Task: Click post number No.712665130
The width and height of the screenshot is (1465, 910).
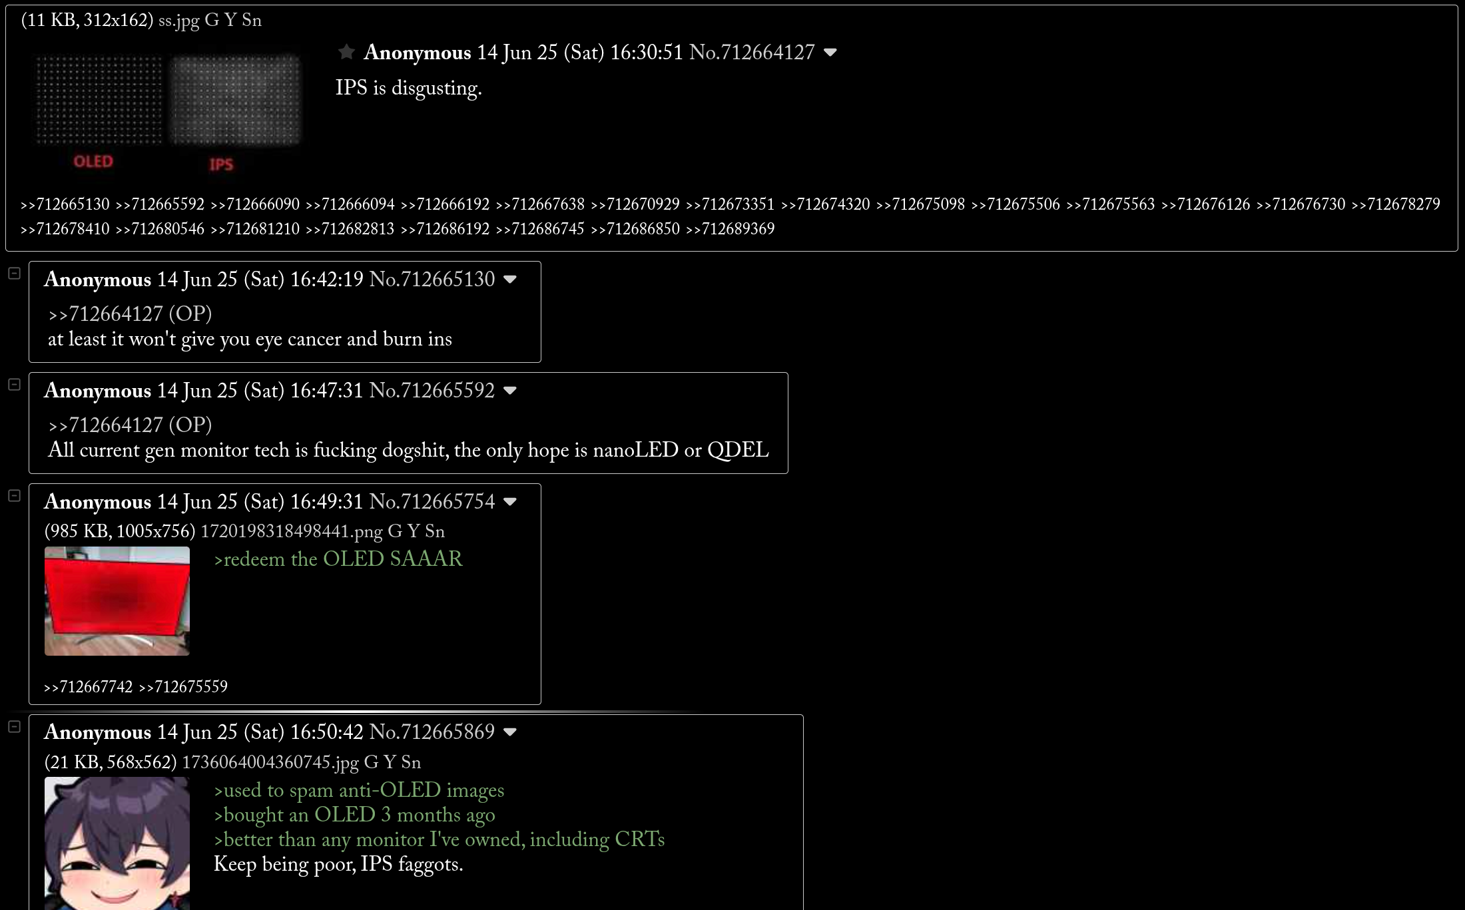Action: coord(432,279)
